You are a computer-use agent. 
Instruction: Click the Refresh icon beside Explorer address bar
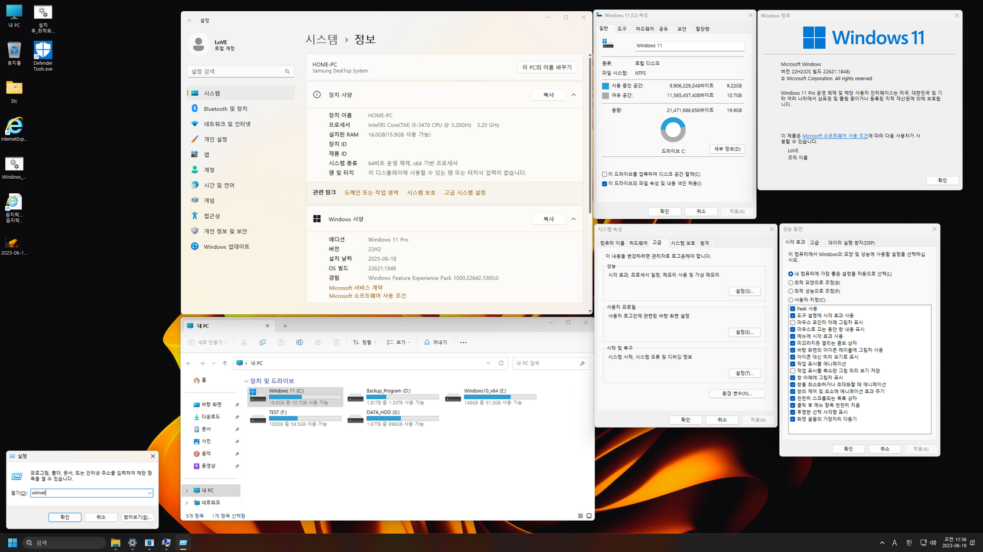501,363
